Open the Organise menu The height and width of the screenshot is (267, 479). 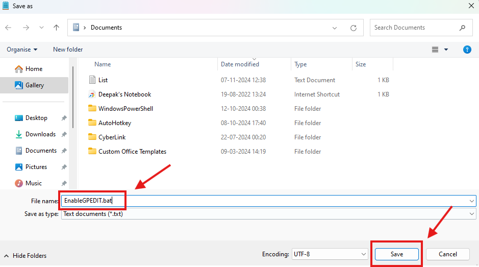[x=22, y=50]
